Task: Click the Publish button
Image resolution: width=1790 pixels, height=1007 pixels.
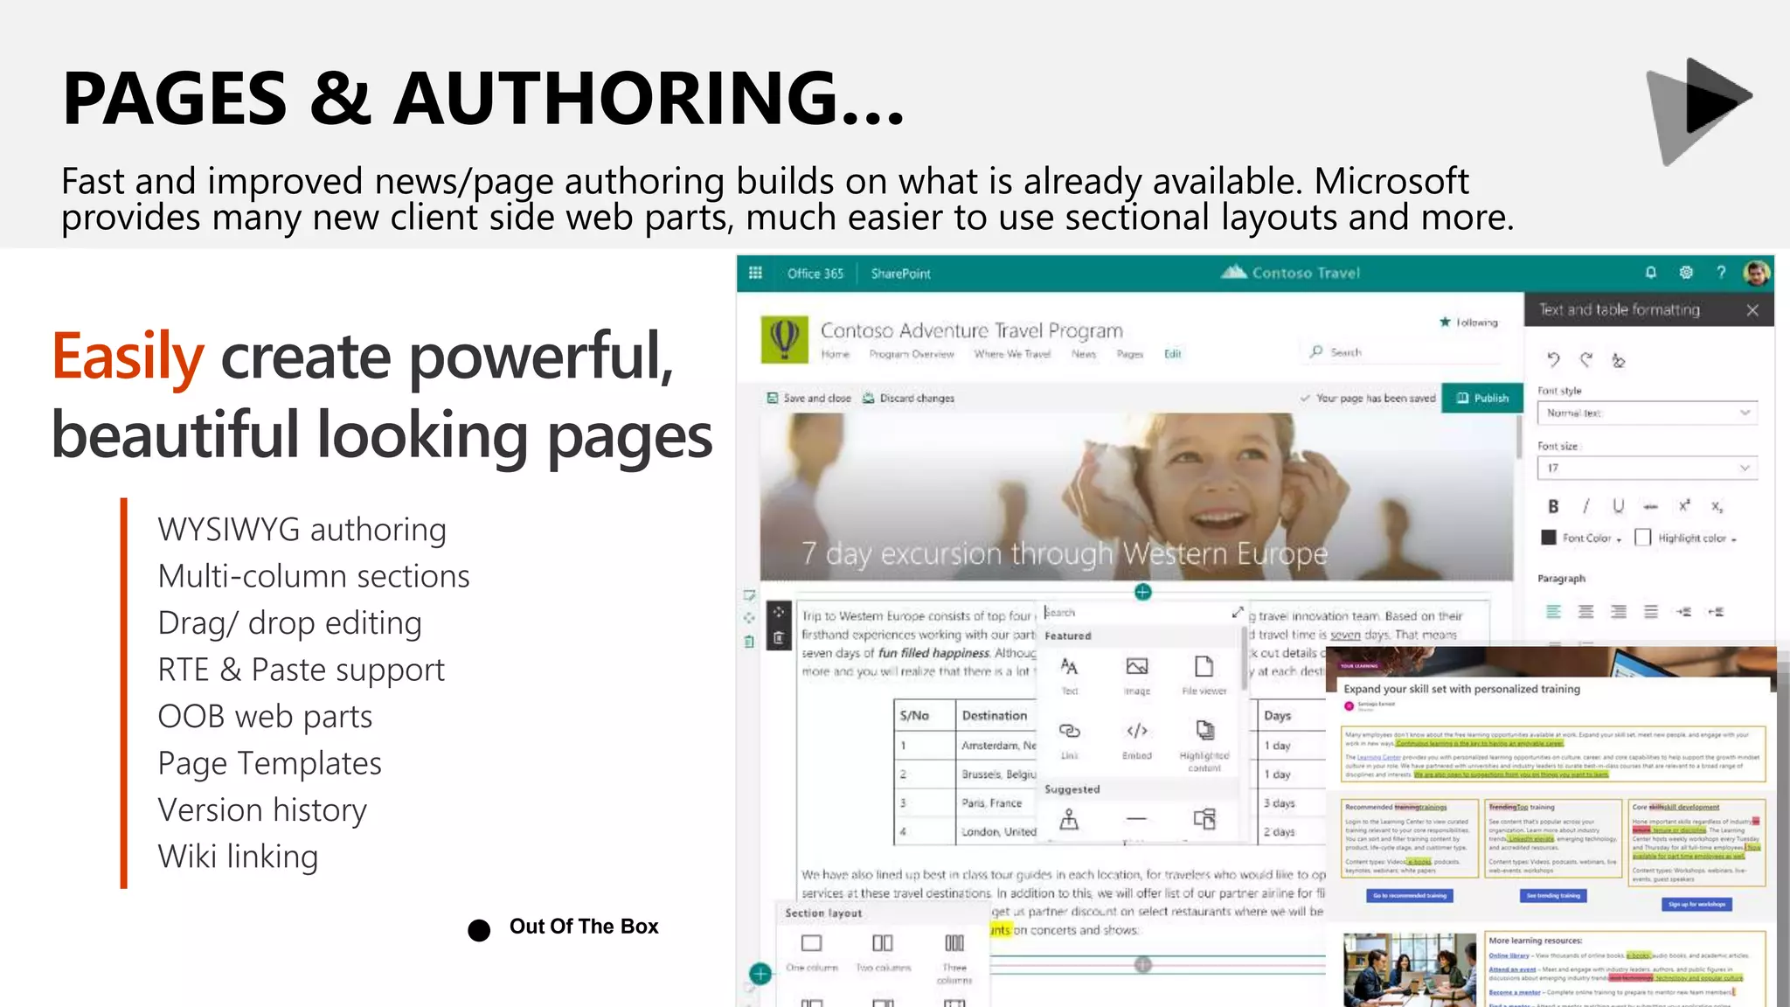Action: coord(1482,398)
